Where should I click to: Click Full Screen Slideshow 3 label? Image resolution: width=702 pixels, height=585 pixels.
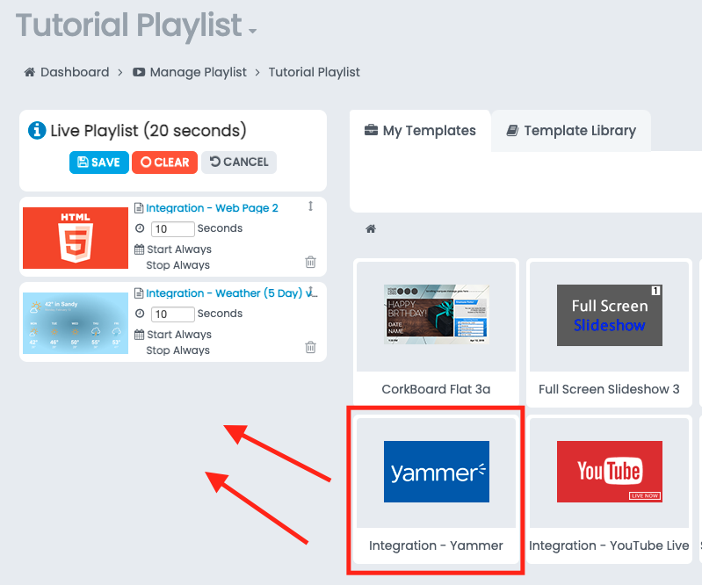[x=609, y=389]
